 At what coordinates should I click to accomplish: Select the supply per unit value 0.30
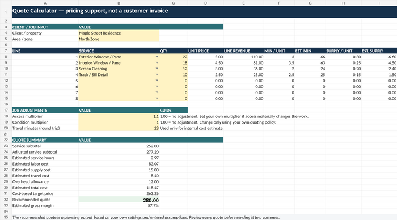point(343,57)
